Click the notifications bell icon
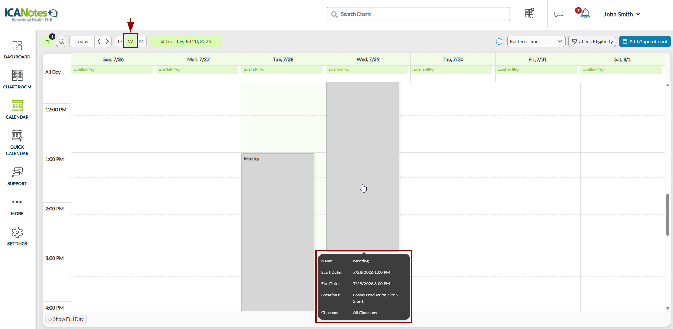 point(585,14)
